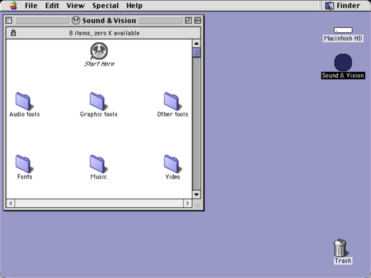The height and width of the screenshot is (278, 371).
Task: Click the 'Macintosh HD' desktop label
Action: pos(343,38)
